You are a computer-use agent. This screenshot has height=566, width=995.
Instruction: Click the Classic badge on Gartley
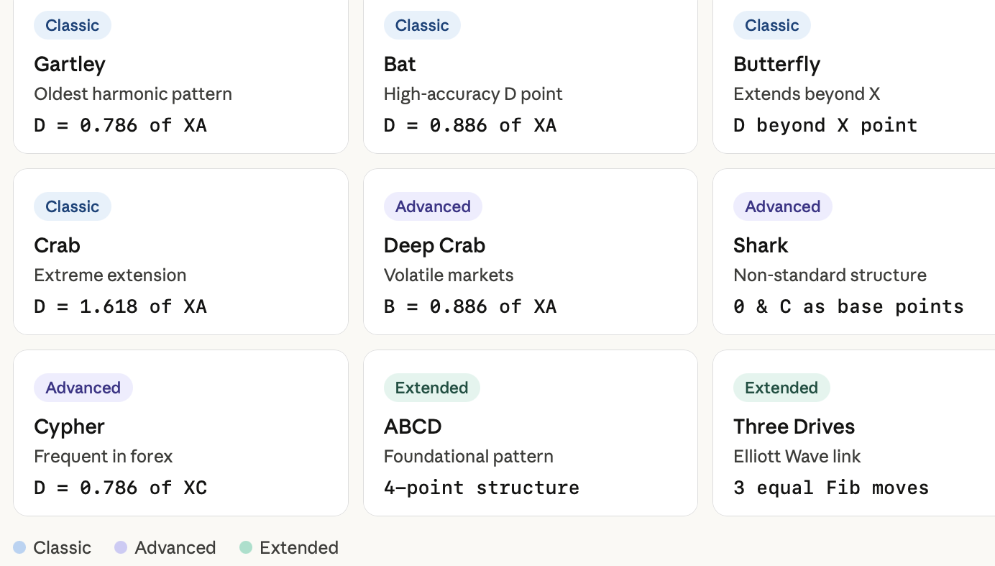pyautogui.click(x=73, y=25)
